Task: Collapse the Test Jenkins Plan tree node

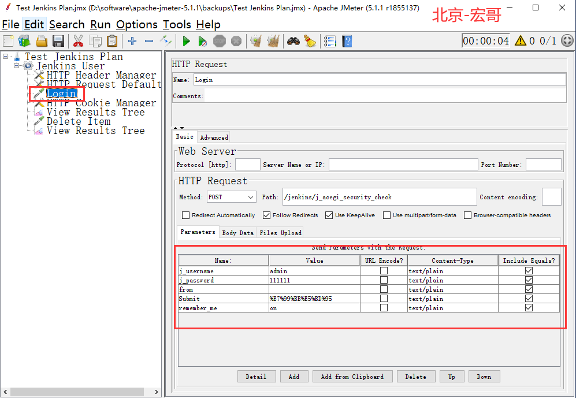Action: (6, 57)
